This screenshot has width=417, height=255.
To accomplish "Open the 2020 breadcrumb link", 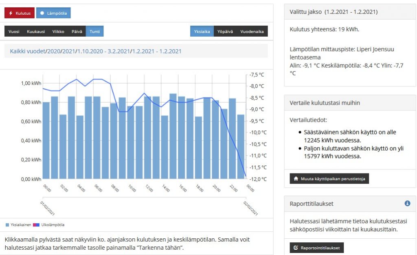I will click(54, 51).
